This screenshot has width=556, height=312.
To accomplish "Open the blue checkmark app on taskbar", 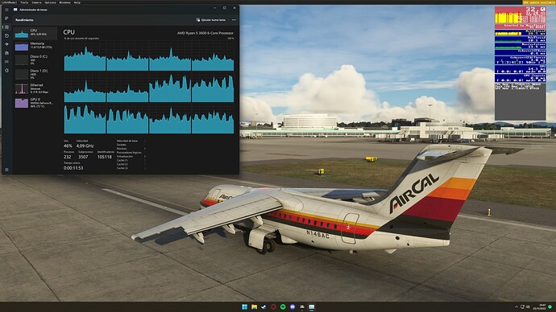I will tap(263, 306).
